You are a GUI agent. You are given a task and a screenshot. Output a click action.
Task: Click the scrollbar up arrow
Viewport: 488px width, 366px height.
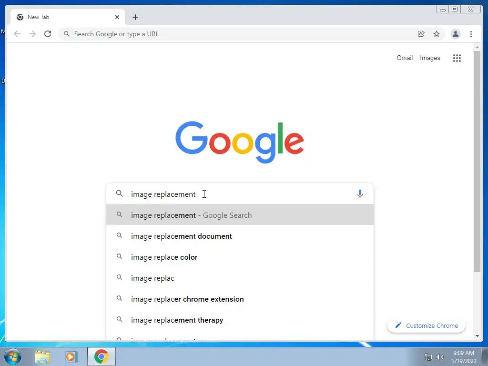coord(477,47)
